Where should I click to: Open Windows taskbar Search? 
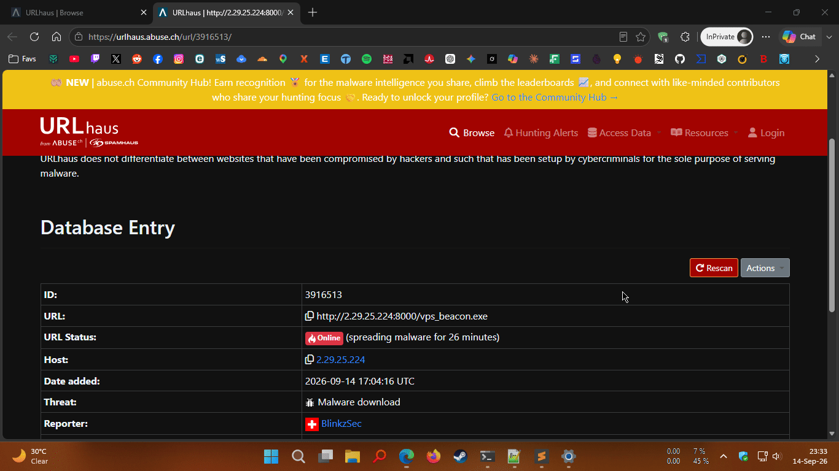(x=299, y=456)
